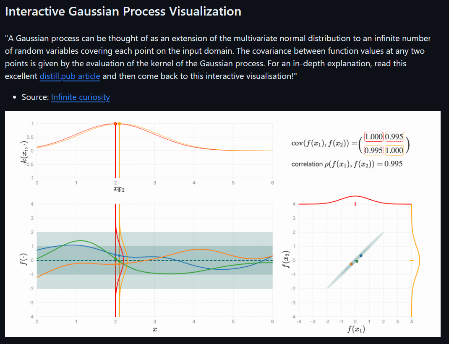Screen dimensions: 449x344
Task: Click the red x1 handle on the kernel curve peak
Action: point(115,123)
